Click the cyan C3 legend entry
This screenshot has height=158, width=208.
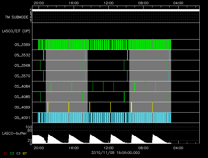pyautogui.click(x=18, y=153)
